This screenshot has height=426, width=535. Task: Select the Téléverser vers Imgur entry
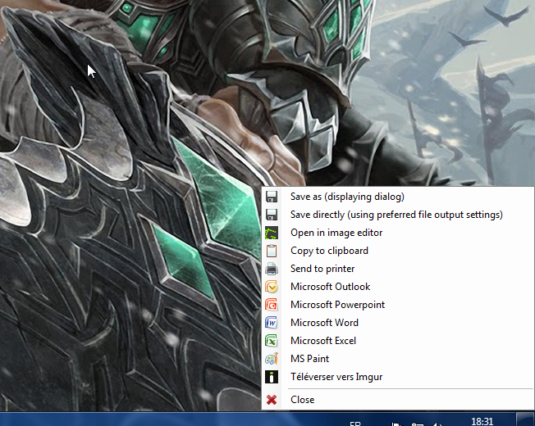pos(336,377)
